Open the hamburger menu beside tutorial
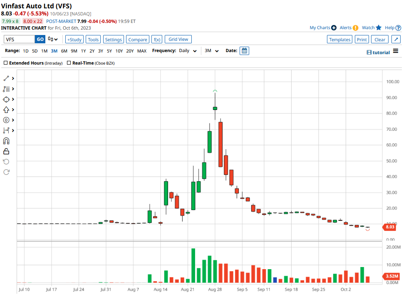Image resolution: width=406 pixels, height=295 pixels. point(396,52)
